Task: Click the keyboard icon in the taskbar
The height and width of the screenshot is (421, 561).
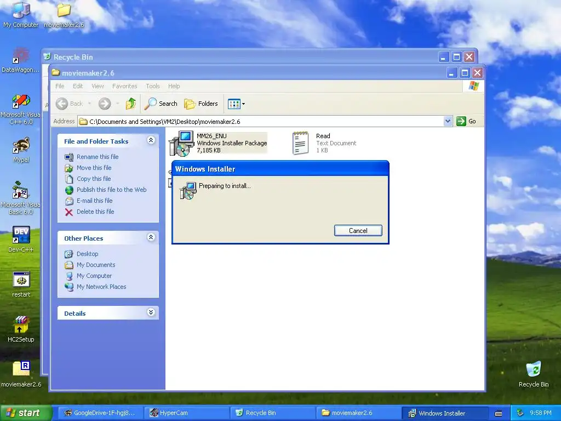Action: pyautogui.click(x=499, y=413)
